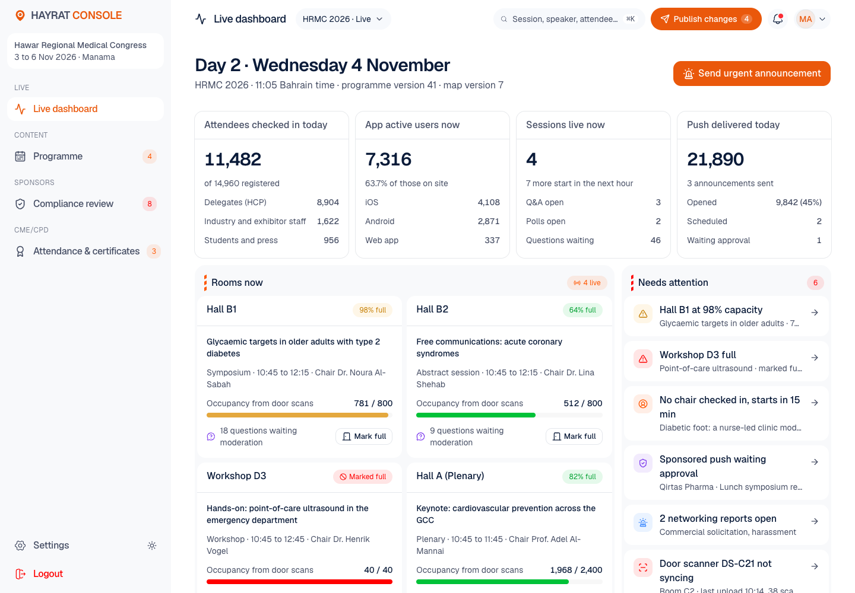Mark Hall B1 as full
855x593 pixels.
click(x=364, y=436)
